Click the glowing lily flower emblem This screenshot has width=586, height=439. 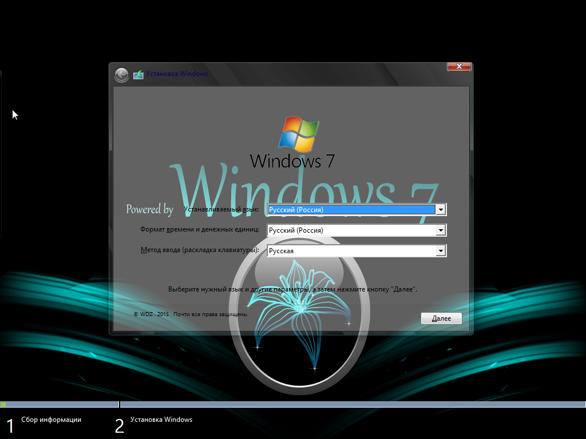[x=298, y=309]
